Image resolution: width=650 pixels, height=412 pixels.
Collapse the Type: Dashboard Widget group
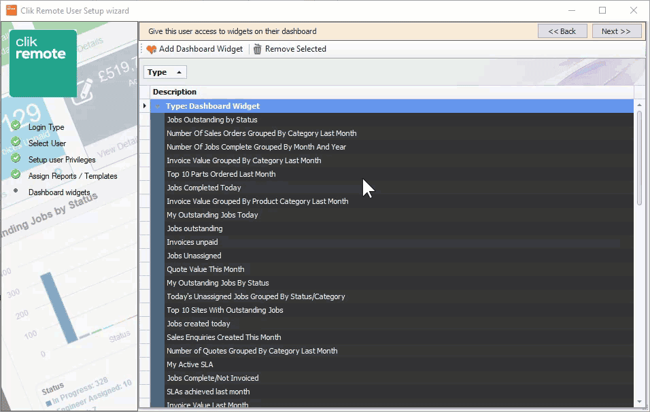[x=158, y=105]
